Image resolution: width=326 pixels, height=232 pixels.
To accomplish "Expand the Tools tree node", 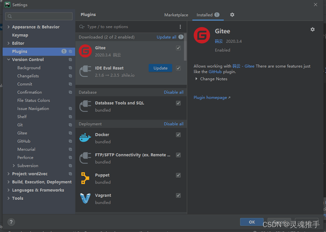I will coord(9,198).
